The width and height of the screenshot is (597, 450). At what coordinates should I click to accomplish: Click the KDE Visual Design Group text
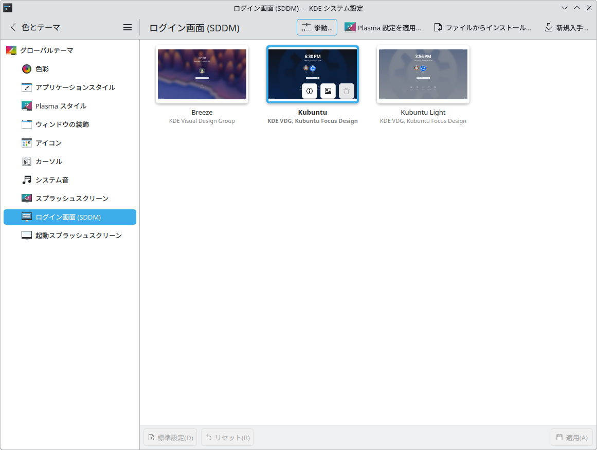tap(202, 121)
